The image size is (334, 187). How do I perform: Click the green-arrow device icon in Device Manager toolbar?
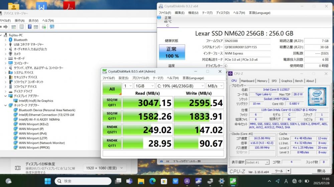click(x=44, y=27)
